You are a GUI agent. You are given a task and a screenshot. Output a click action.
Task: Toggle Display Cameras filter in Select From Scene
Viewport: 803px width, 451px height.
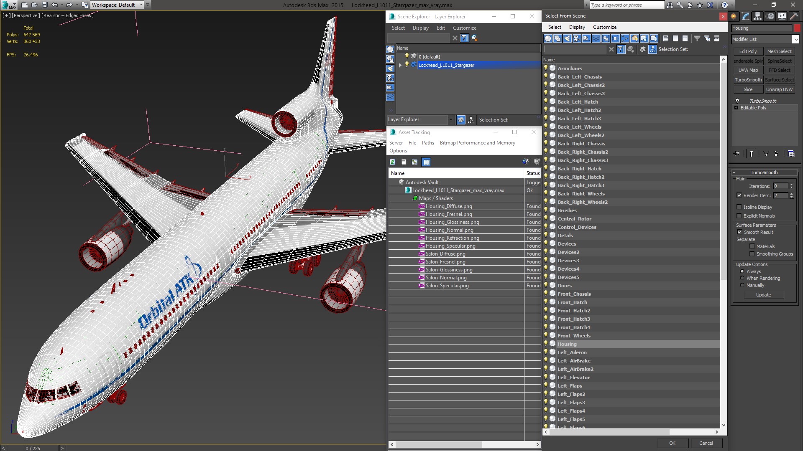tap(577, 38)
